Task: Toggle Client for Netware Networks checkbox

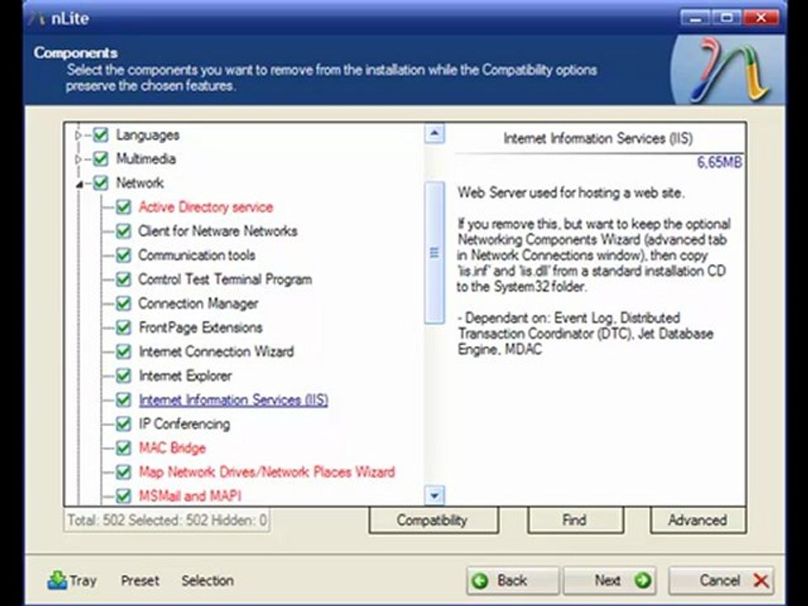Action: pyautogui.click(x=123, y=231)
